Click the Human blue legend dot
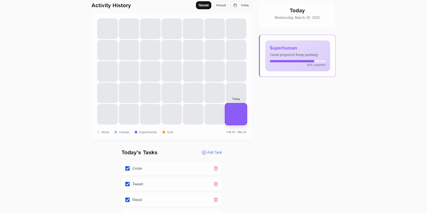The height and width of the screenshot is (213, 427). coord(116,132)
